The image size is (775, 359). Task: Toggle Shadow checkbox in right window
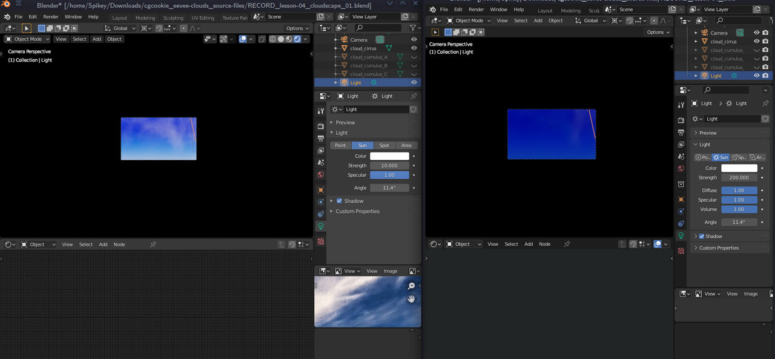pos(702,236)
